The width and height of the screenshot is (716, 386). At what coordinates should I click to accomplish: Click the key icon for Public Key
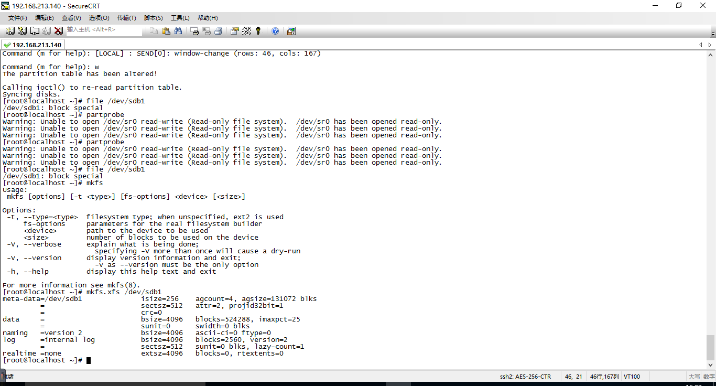(x=258, y=31)
